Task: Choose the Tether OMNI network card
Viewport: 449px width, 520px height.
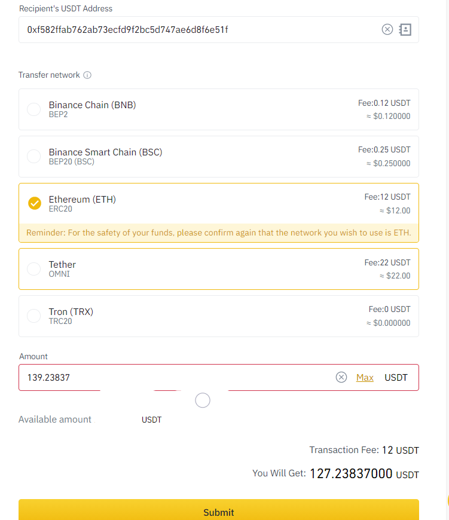Action: [219, 269]
